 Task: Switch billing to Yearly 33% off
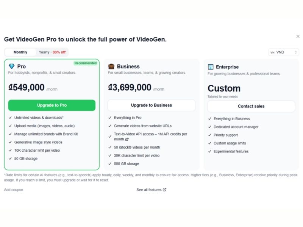coord(52,52)
